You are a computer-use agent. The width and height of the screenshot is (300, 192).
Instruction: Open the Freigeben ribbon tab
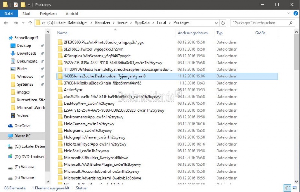point(48,13)
